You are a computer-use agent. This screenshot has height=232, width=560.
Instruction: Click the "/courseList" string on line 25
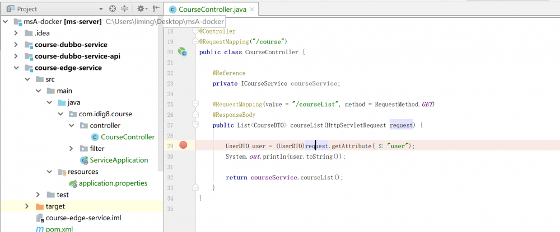pyautogui.click(x=315, y=104)
